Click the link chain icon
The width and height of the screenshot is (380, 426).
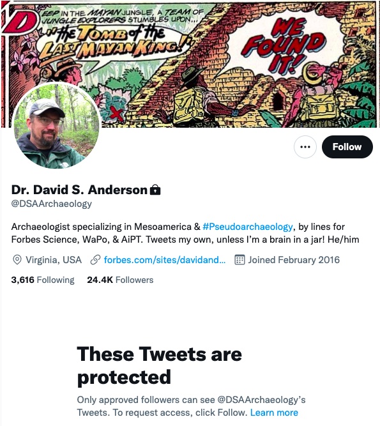(95, 260)
